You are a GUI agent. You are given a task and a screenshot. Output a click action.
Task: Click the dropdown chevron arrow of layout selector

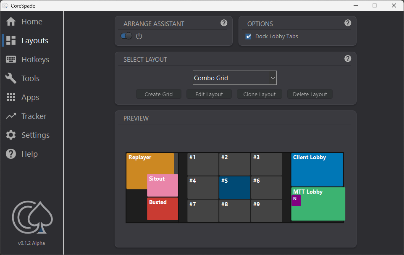[x=273, y=78]
